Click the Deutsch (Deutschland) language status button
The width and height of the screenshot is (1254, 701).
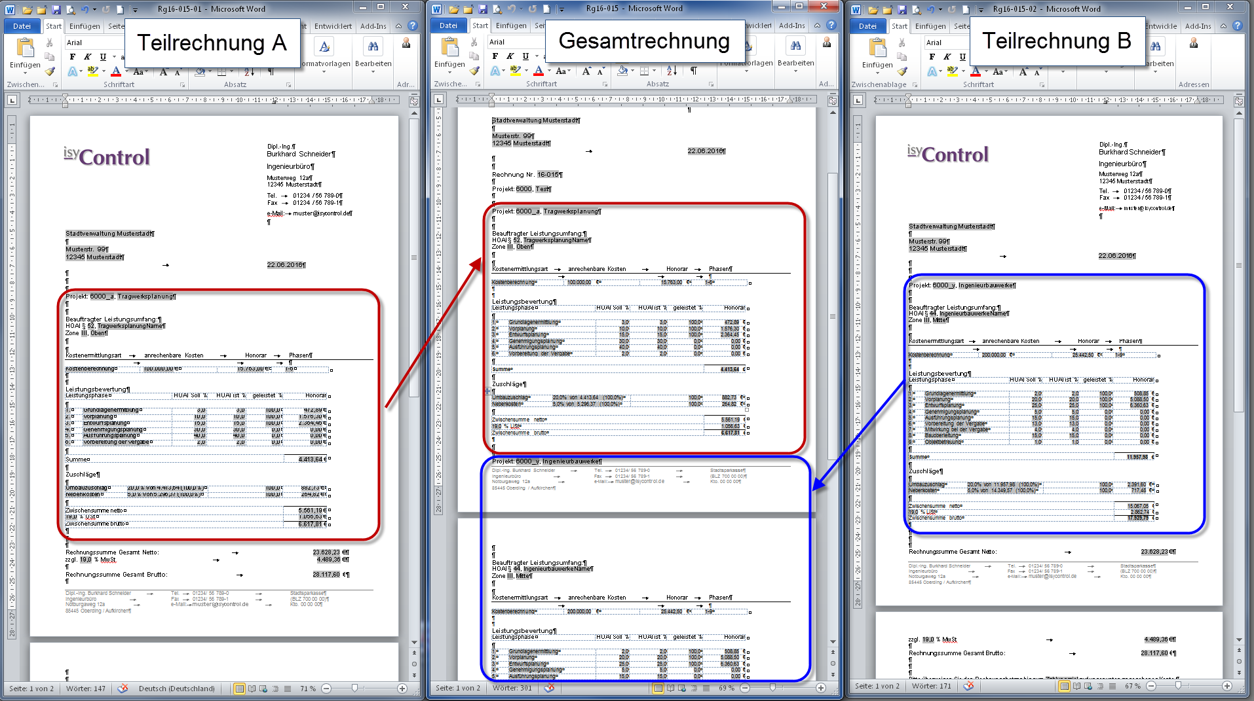point(176,689)
